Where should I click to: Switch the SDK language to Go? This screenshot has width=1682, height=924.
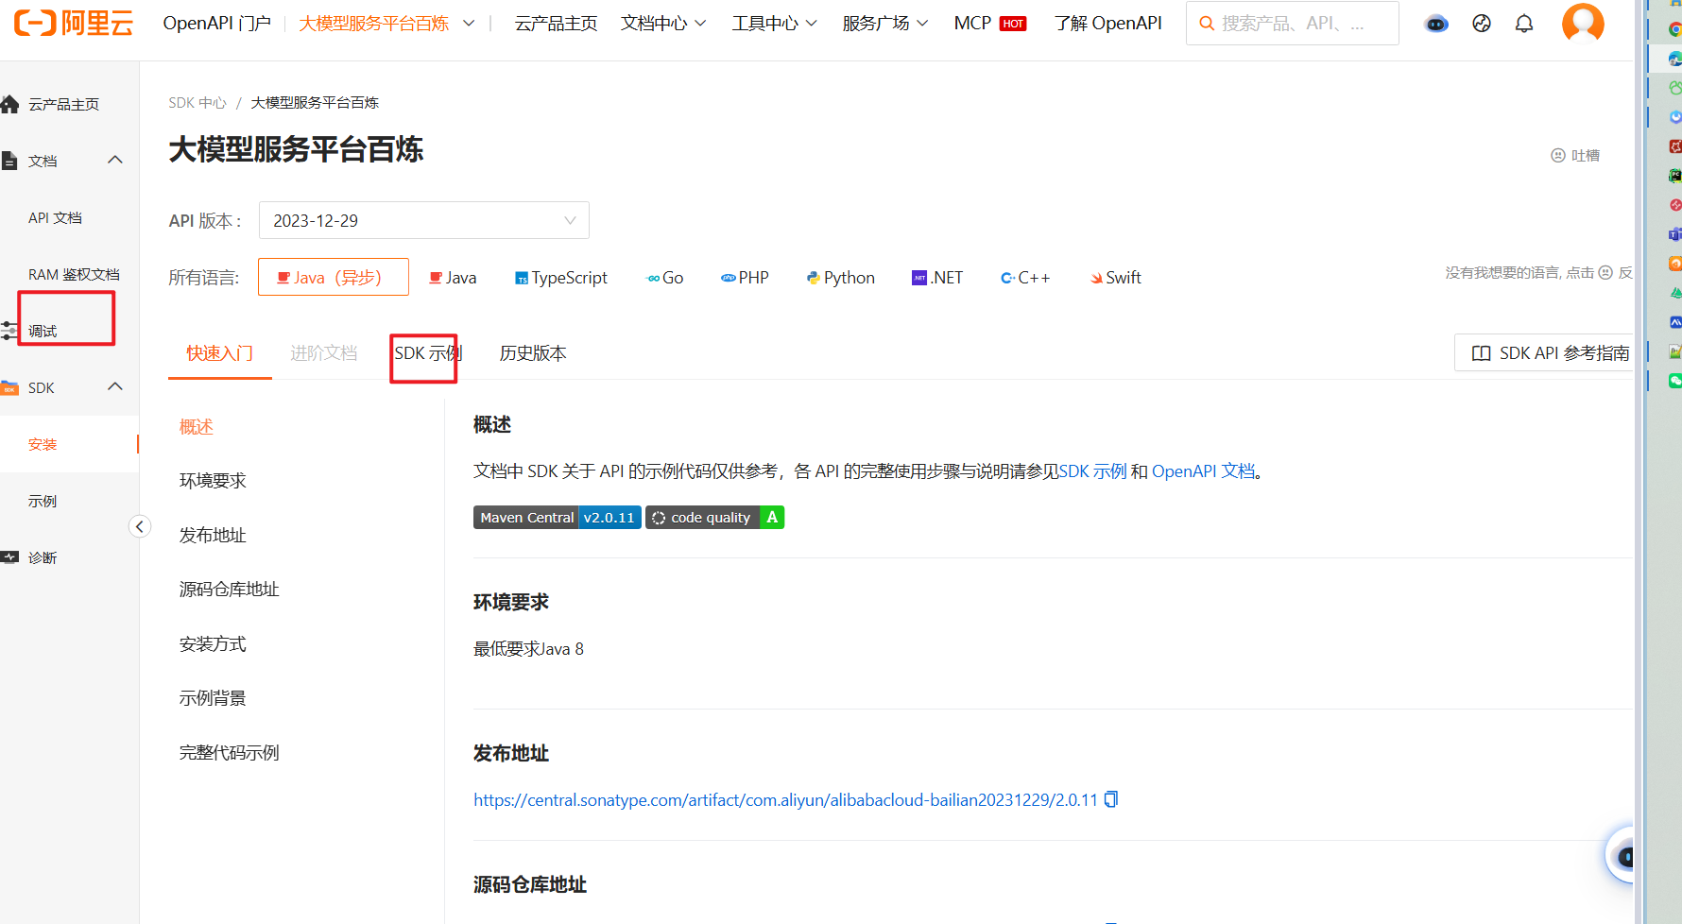(664, 277)
